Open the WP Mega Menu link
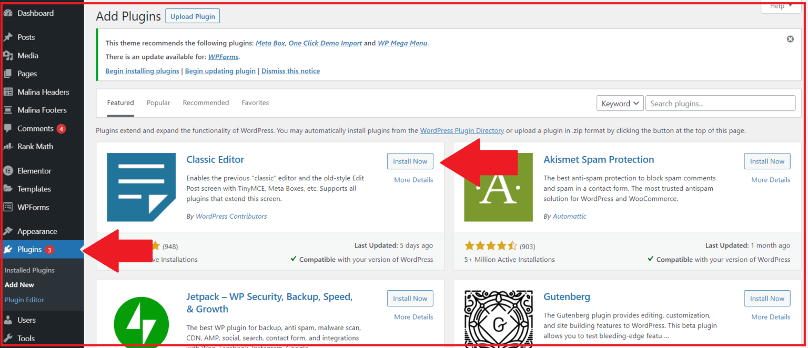 (x=402, y=43)
